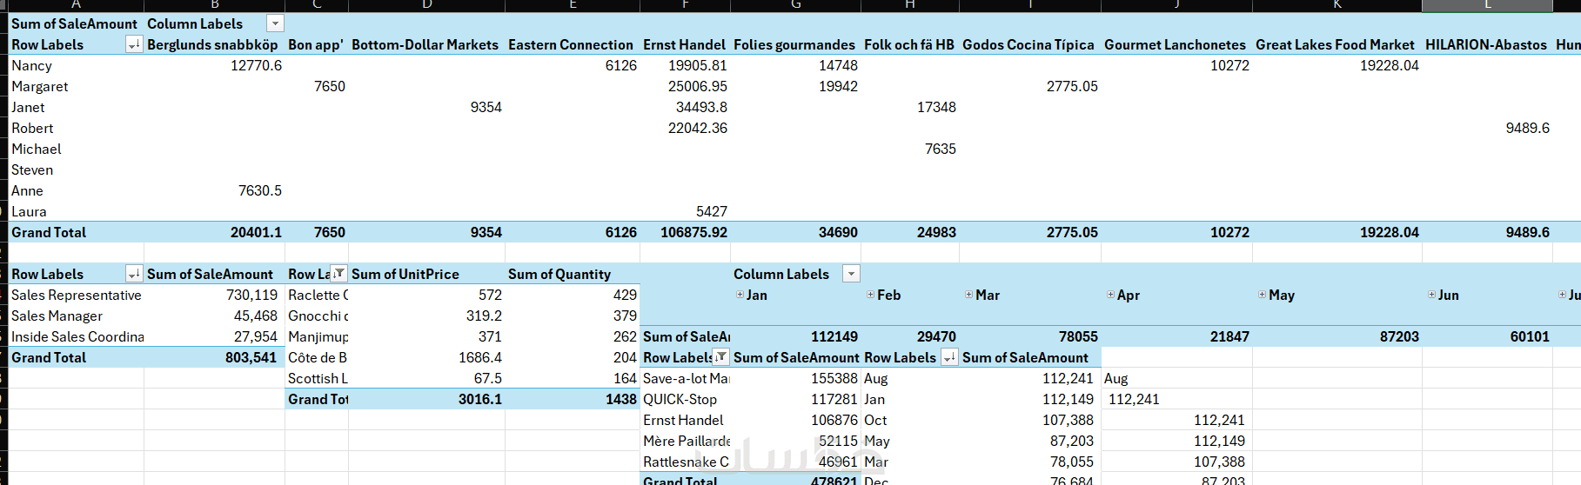Click cell value 19905.81
This screenshot has width=1581, height=485.
[x=698, y=65]
